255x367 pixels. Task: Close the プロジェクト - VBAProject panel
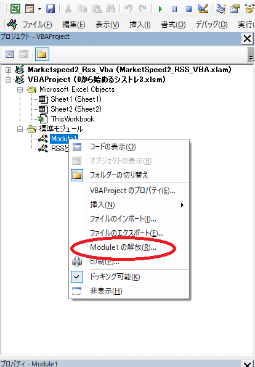tap(247, 39)
